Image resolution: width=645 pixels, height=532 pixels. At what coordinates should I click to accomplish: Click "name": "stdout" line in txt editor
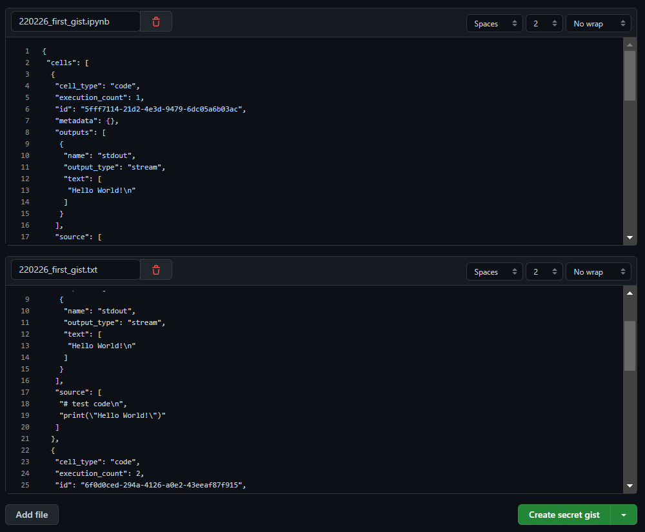coord(99,311)
